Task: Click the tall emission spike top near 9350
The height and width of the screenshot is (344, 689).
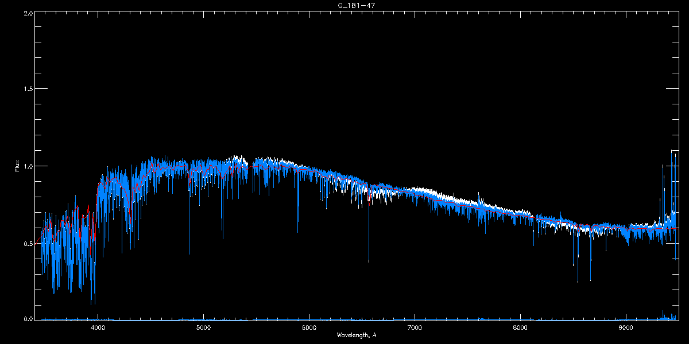Action: click(x=663, y=165)
